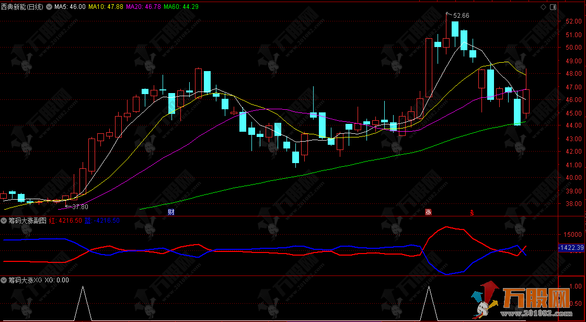Select the yellow MA10: 47.88 label
The width and height of the screenshot is (586, 322).
coord(106,7)
